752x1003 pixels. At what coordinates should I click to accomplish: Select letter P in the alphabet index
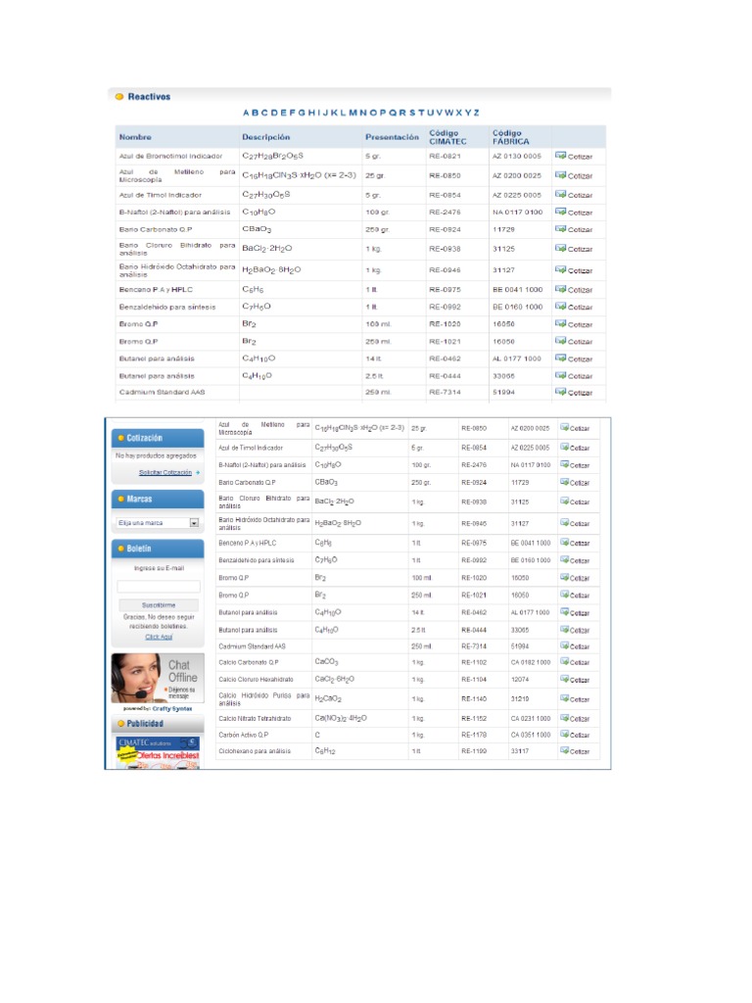pyautogui.click(x=383, y=113)
